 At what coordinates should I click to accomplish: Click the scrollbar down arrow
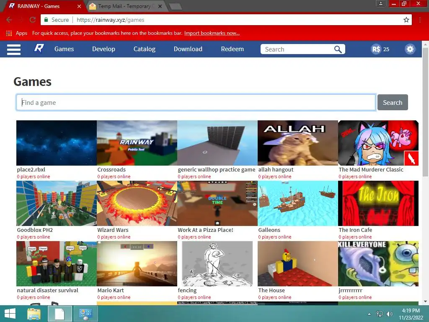[426, 301]
